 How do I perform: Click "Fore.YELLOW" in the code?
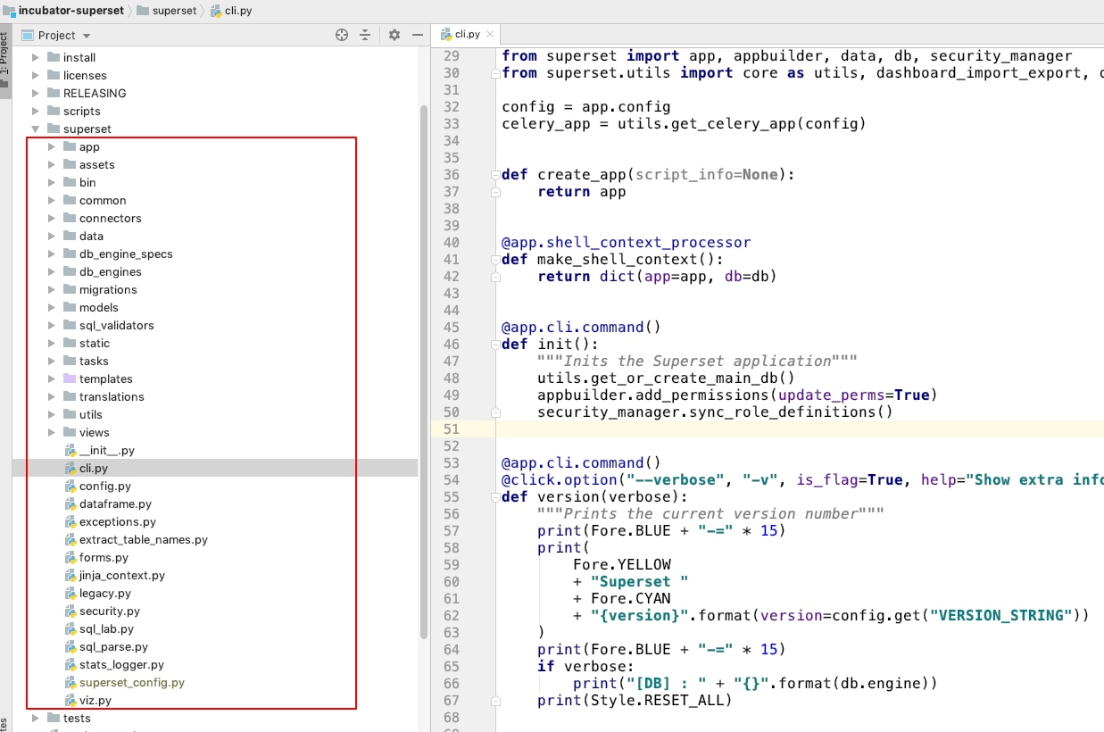click(x=622, y=565)
